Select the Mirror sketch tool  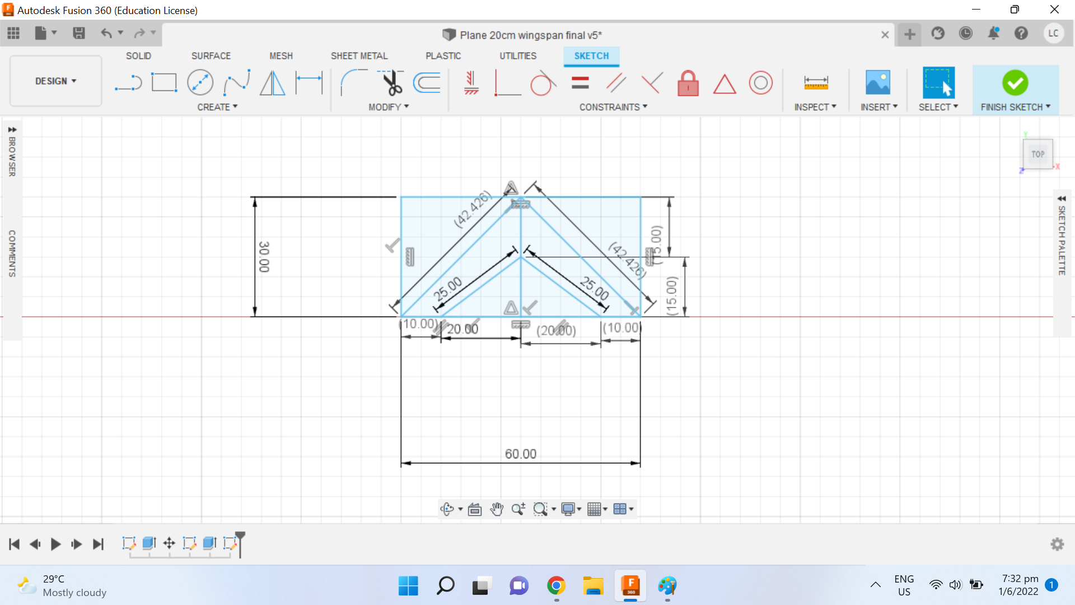(x=272, y=82)
